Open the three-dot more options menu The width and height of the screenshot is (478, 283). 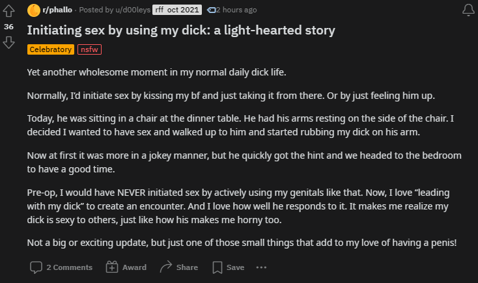262,267
